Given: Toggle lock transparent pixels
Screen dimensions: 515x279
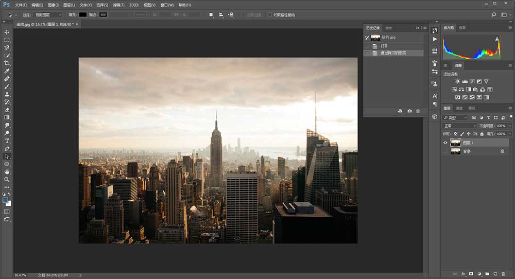Looking at the screenshot, I should coord(455,134).
